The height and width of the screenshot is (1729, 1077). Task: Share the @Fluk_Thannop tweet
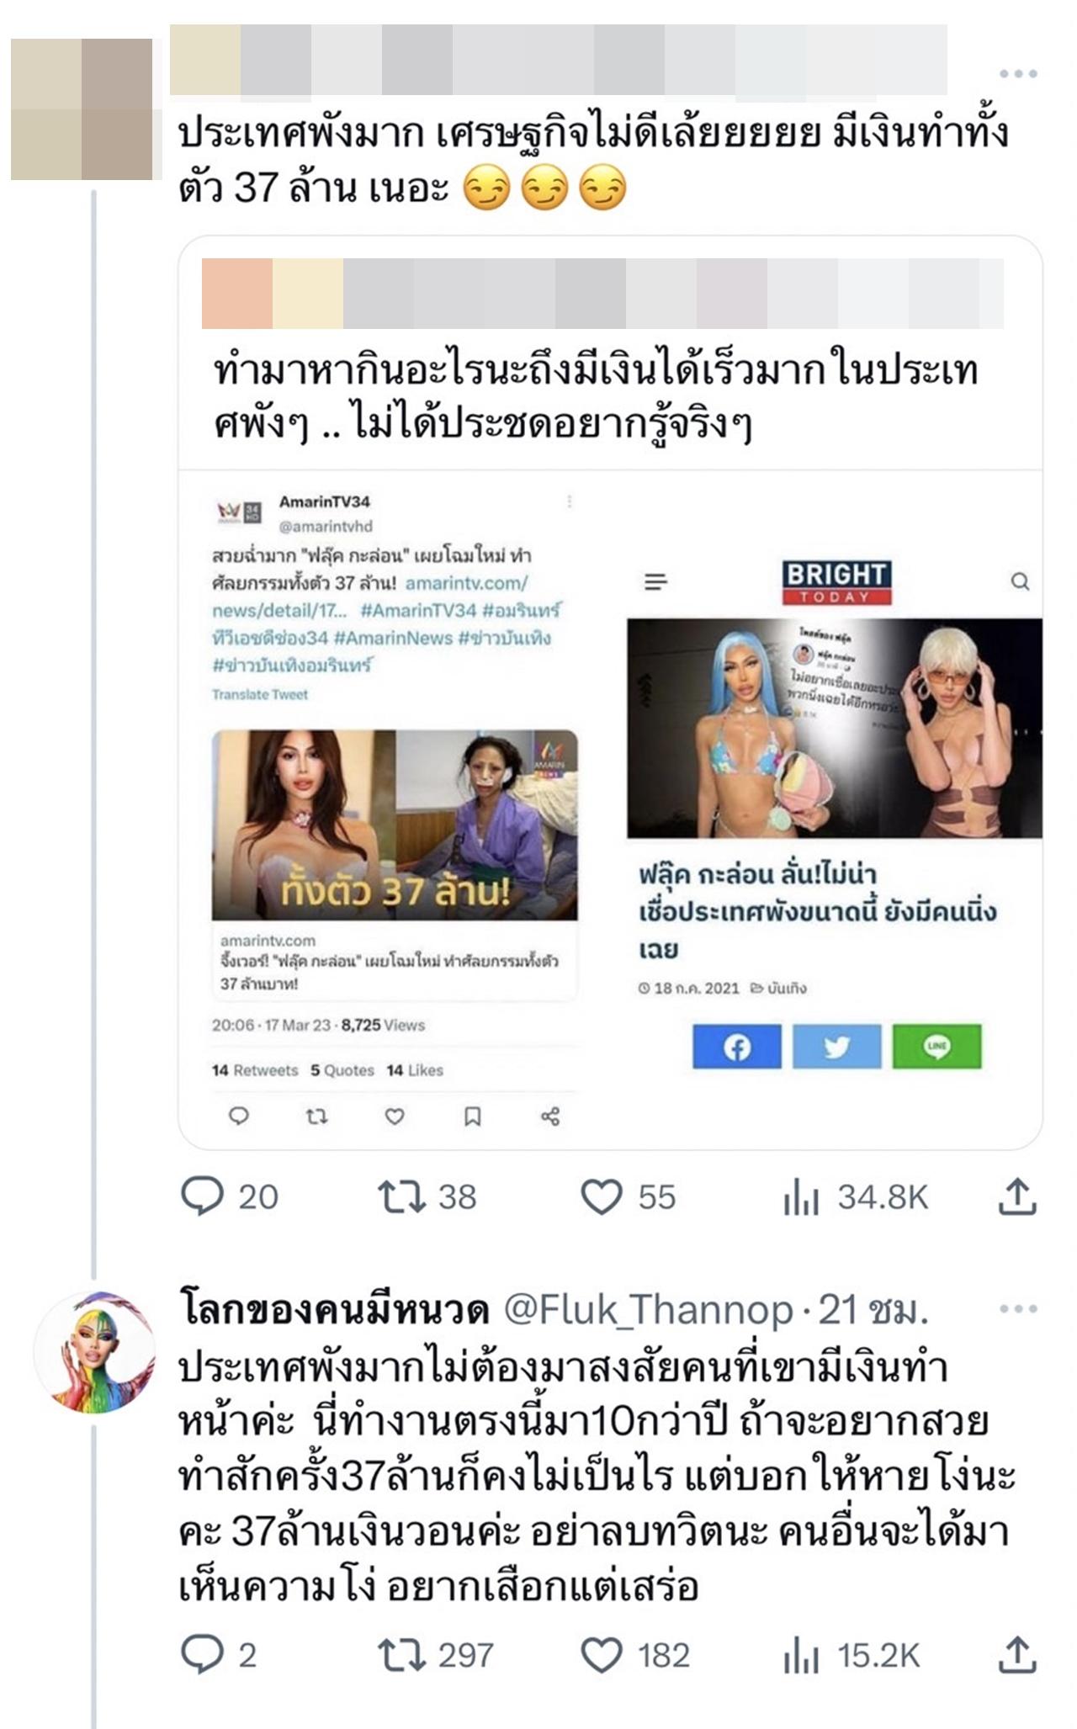pos(1016,1654)
